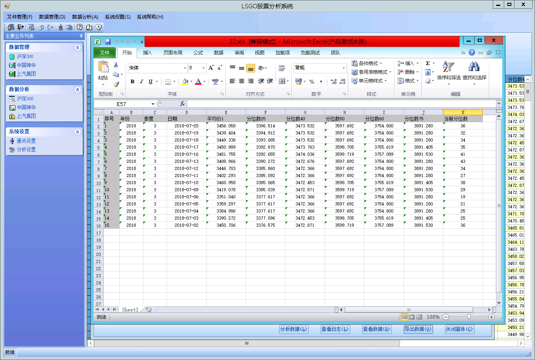This screenshot has height=360, width=535.
Task: Click the decrease decimal places icon
Action: (342, 82)
